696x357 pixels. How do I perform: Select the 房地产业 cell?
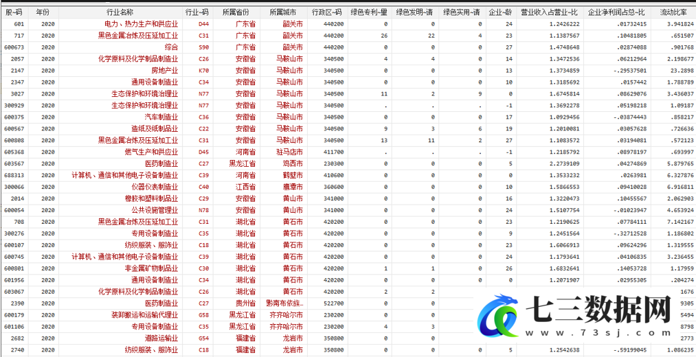point(165,70)
